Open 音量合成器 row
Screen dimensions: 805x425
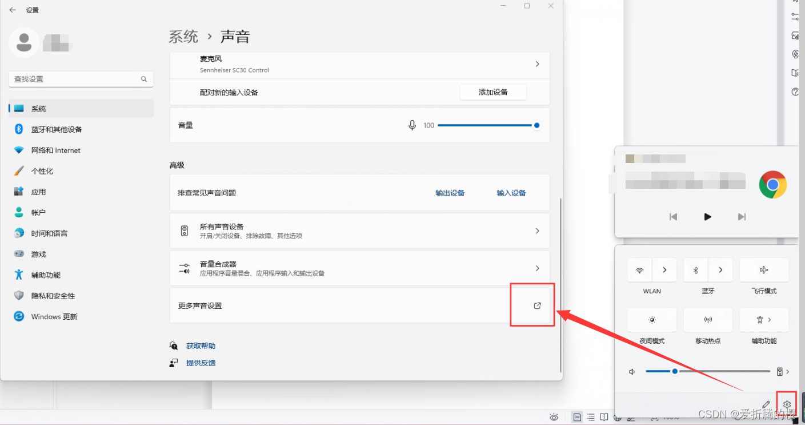click(x=359, y=268)
